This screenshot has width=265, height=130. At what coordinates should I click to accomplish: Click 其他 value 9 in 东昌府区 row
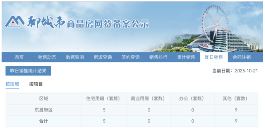(236, 110)
